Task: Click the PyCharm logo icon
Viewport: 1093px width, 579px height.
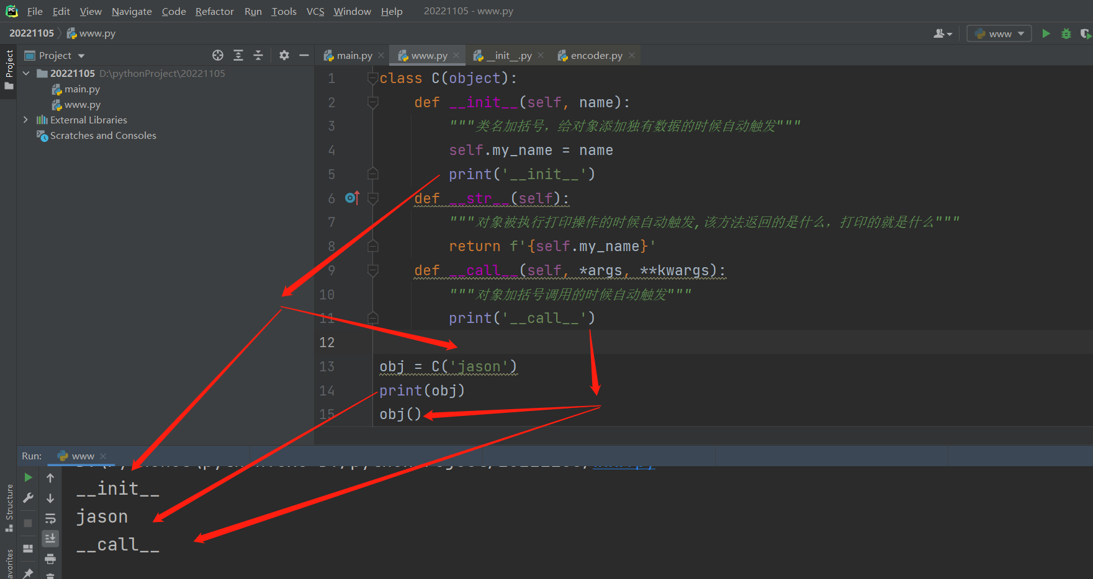Action: click(12, 11)
